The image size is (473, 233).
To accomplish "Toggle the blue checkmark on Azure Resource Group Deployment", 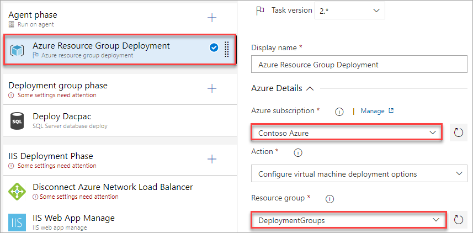I will point(214,48).
